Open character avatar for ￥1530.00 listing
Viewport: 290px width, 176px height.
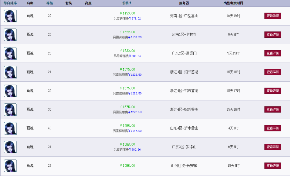tap(10, 53)
